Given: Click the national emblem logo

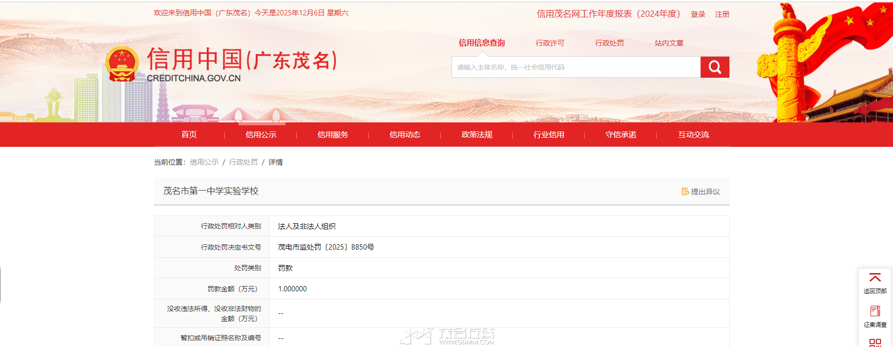Looking at the screenshot, I should click(122, 64).
